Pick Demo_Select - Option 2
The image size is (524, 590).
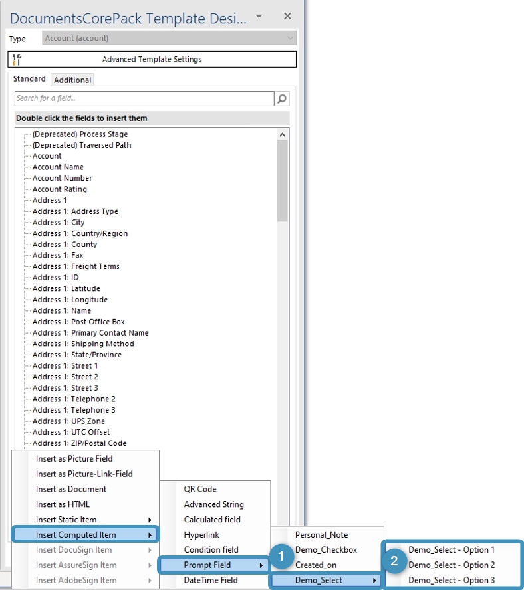[x=452, y=565]
